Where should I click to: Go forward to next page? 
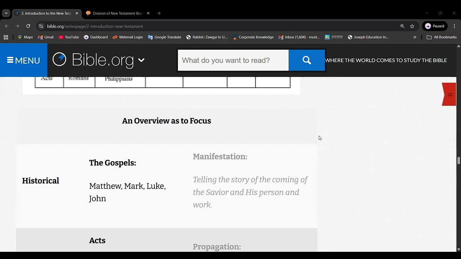tap(17, 26)
